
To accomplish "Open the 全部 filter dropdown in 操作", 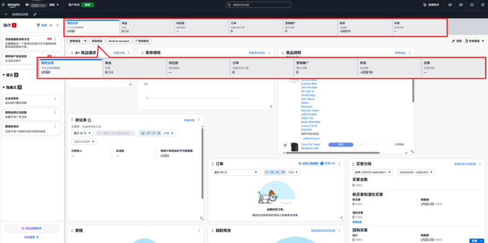I will coord(47,25).
